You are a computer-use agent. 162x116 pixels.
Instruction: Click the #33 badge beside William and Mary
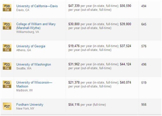coord(7,26)
